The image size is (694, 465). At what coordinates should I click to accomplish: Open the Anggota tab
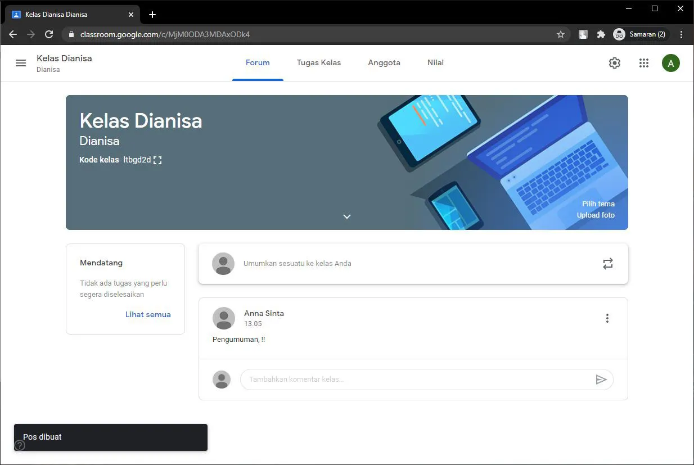click(x=384, y=62)
